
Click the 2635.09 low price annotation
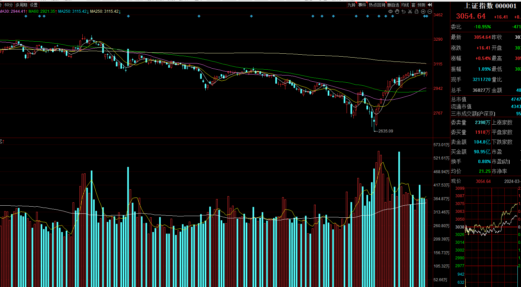pos(386,131)
